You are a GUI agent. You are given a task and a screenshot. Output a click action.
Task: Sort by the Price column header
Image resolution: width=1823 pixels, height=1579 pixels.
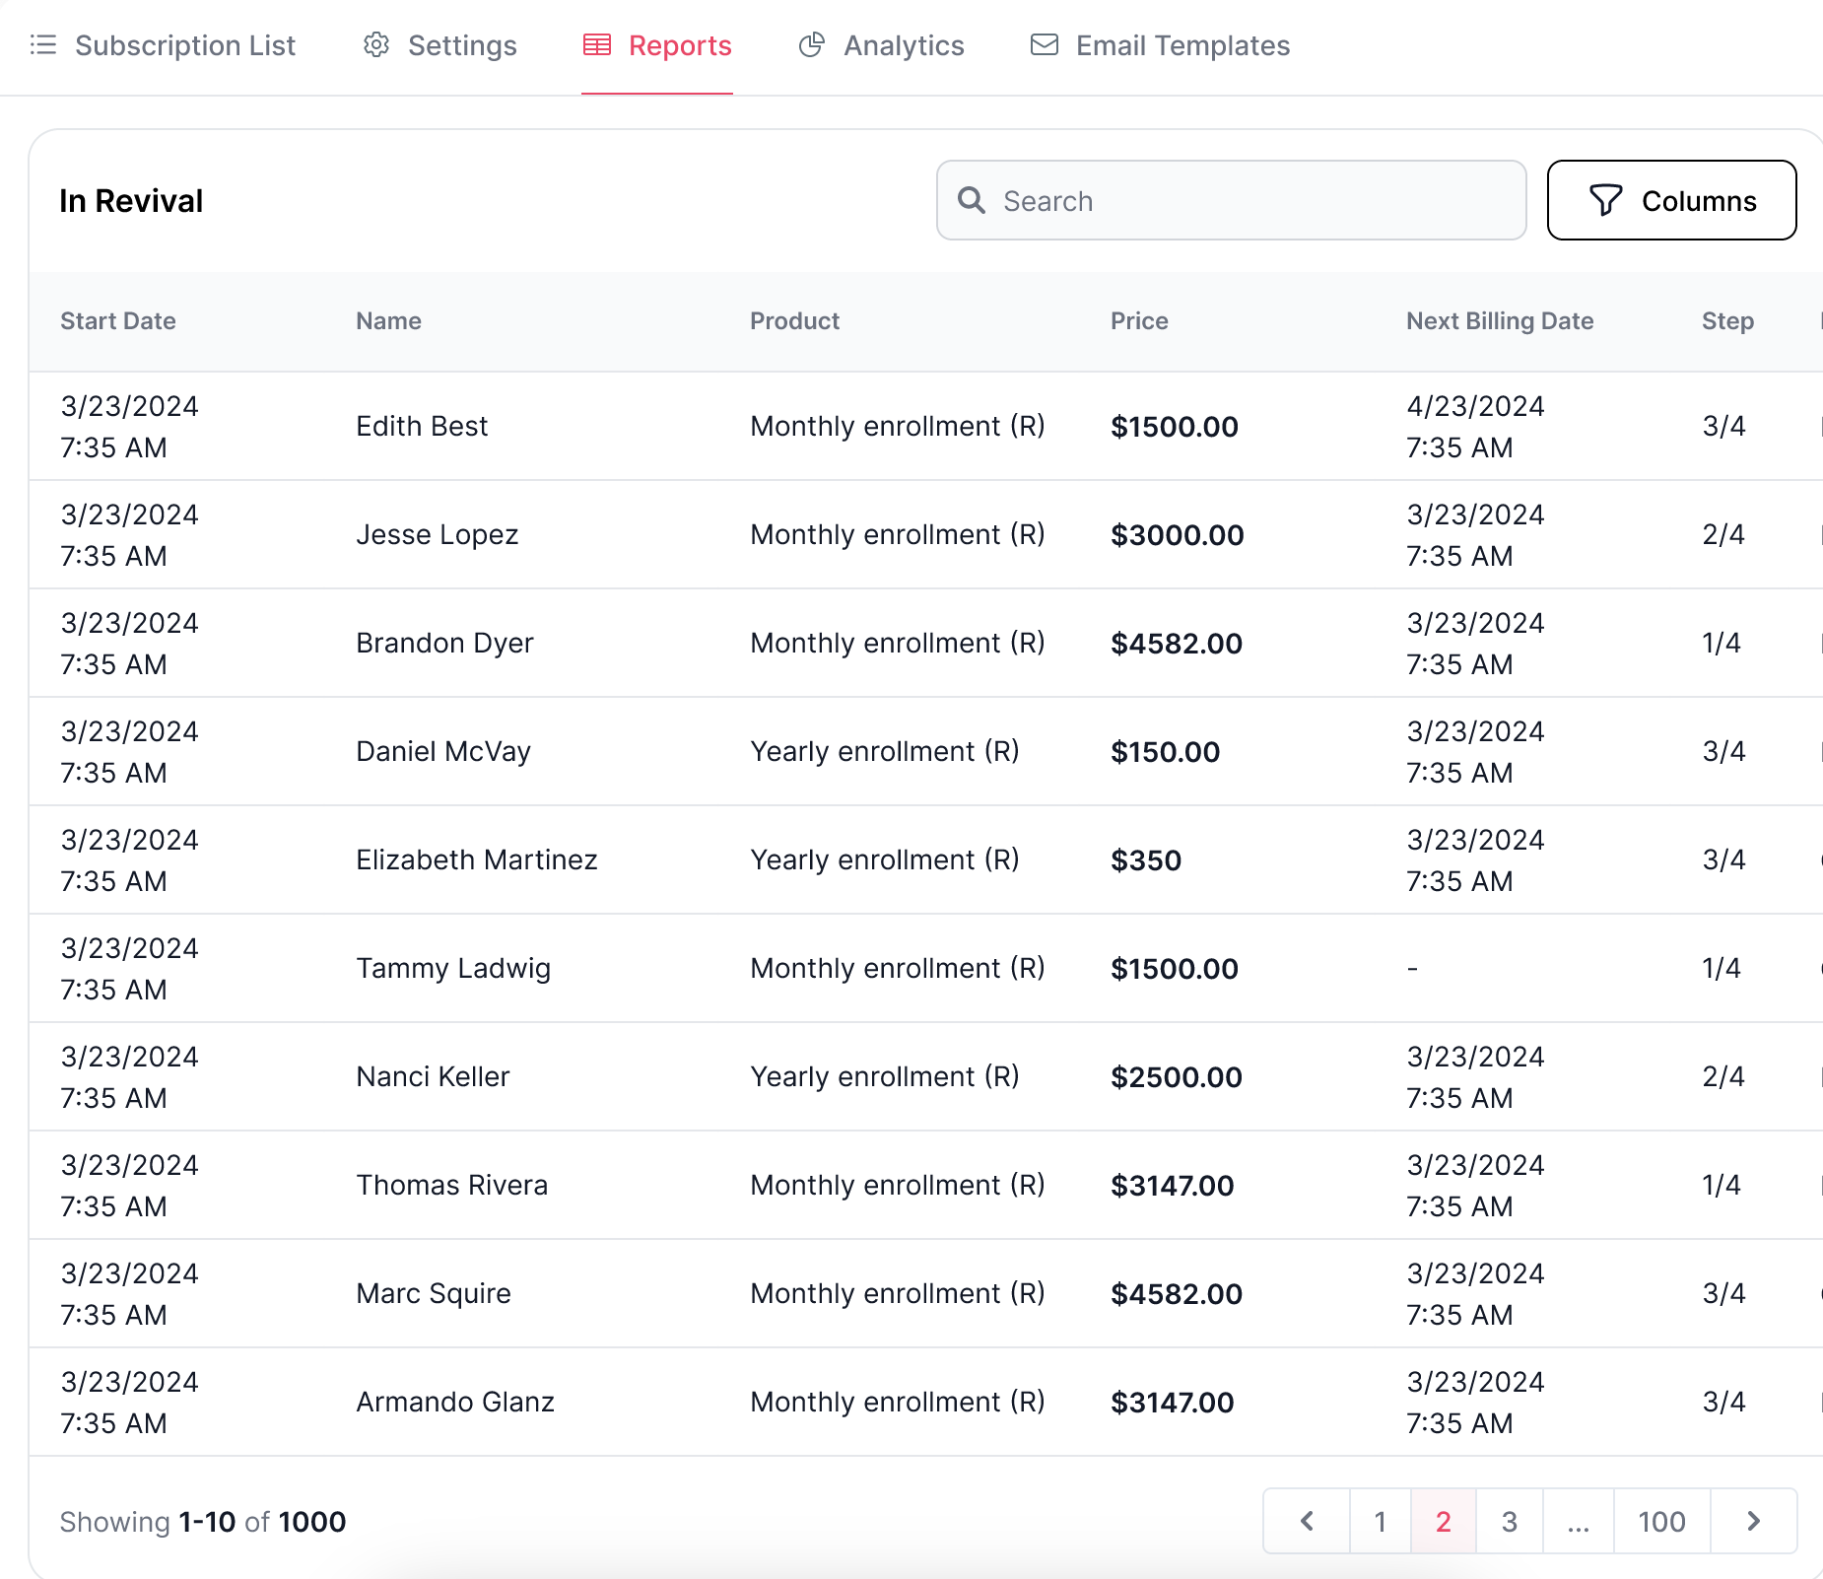click(1139, 321)
